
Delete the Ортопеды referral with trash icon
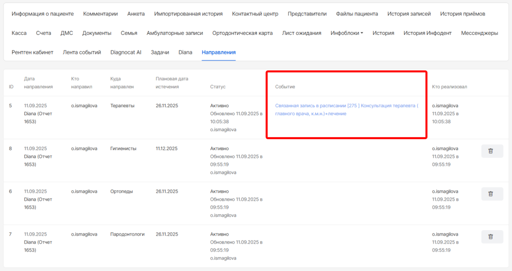[x=492, y=194]
